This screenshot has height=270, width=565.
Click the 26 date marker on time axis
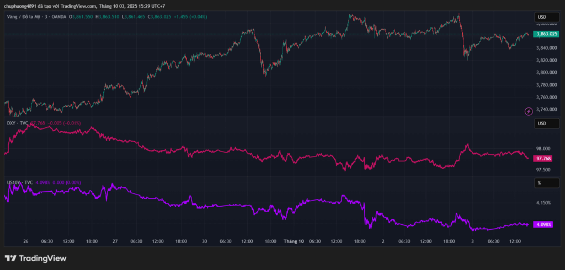click(26, 241)
